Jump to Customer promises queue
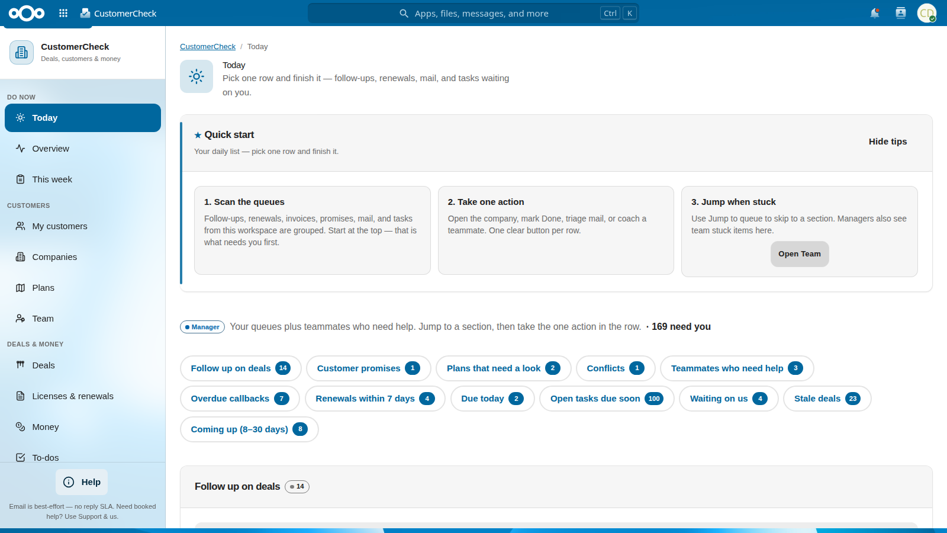This screenshot has width=947, height=533. coord(369,368)
